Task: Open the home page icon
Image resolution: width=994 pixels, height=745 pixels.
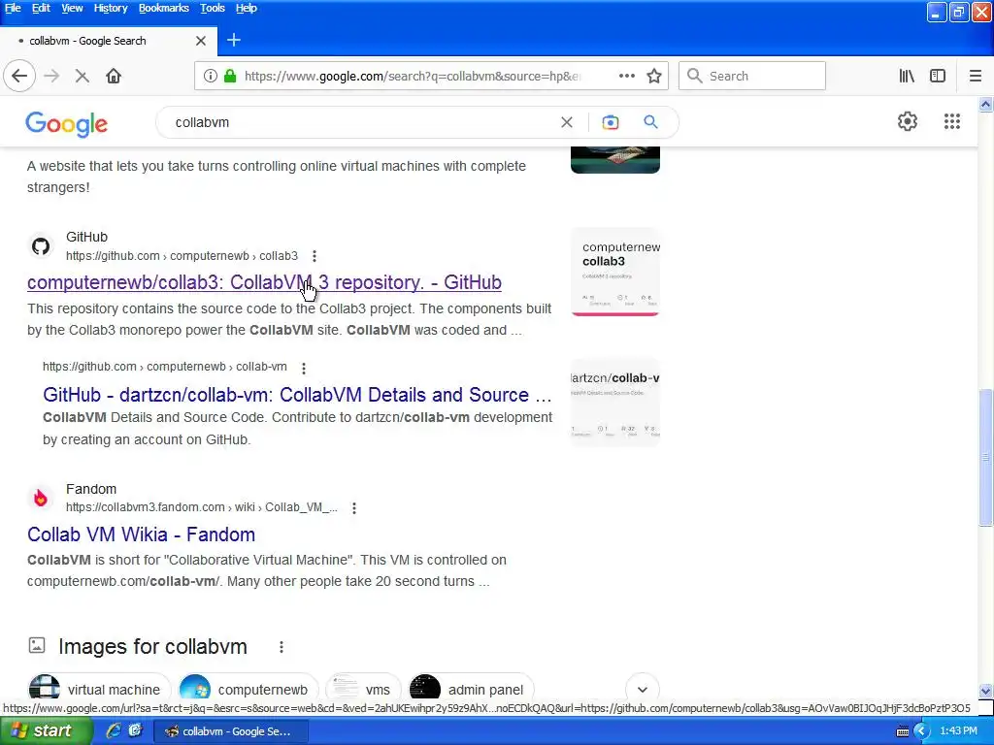Action: click(x=114, y=76)
